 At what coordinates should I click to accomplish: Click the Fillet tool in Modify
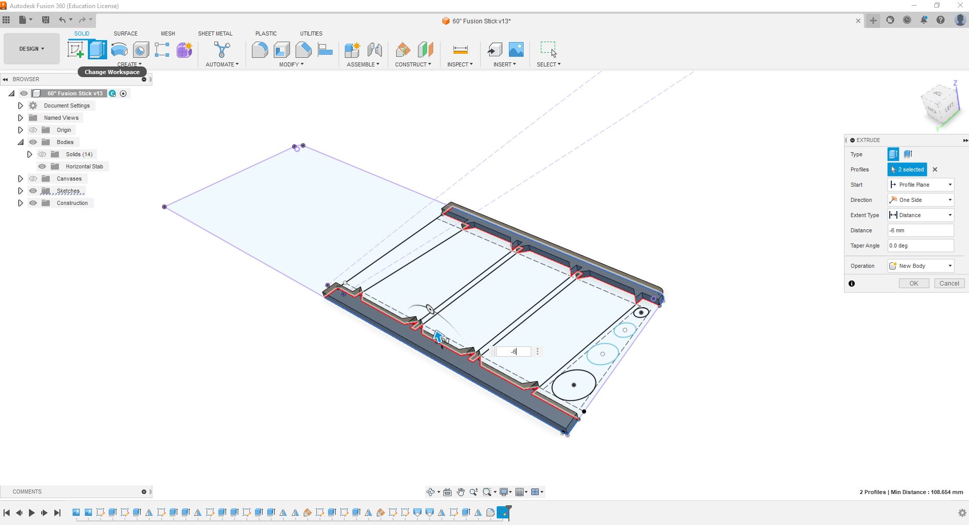pyautogui.click(x=260, y=50)
